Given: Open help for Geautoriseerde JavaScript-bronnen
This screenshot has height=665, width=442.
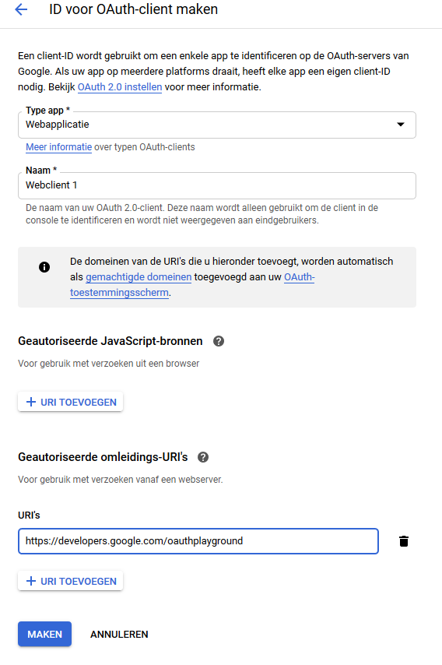Looking at the screenshot, I should coord(218,341).
